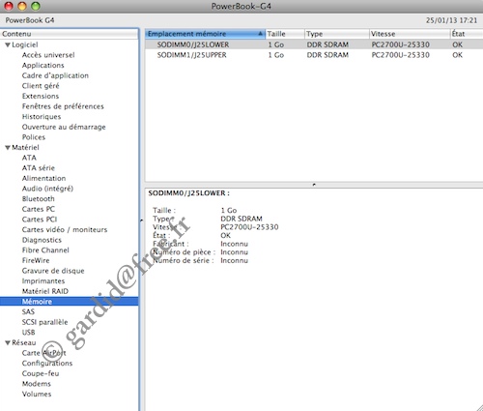Select Gravure de disque item
Image resolution: width=483 pixels, height=411 pixels.
(53, 271)
